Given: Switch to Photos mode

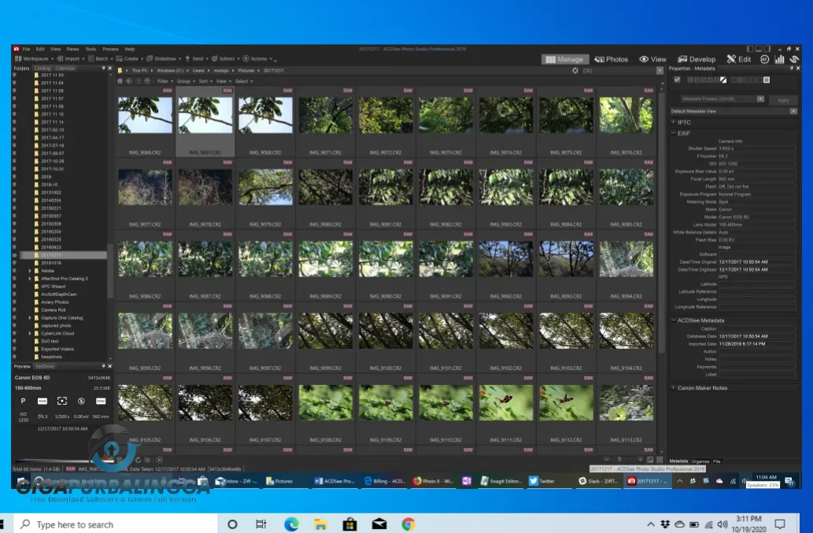Looking at the screenshot, I should [612, 59].
